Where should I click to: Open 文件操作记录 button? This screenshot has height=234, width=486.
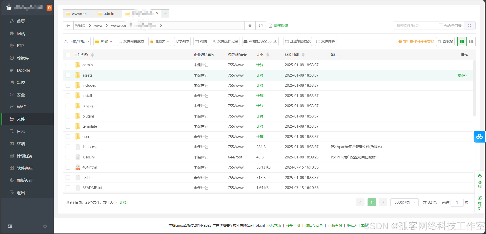click(x=225, y=41)
